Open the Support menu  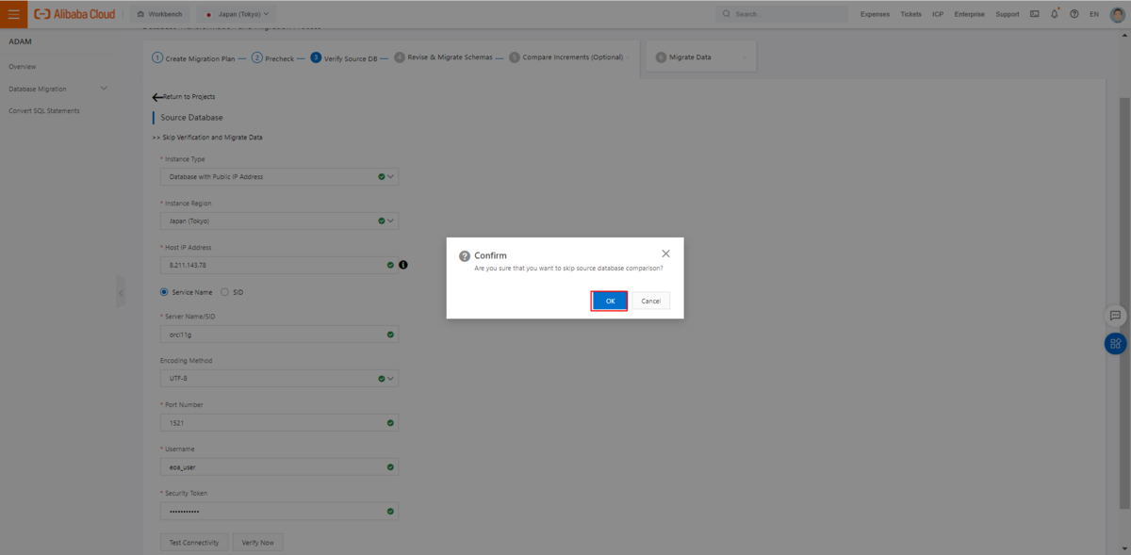(x=1008, y=14)
